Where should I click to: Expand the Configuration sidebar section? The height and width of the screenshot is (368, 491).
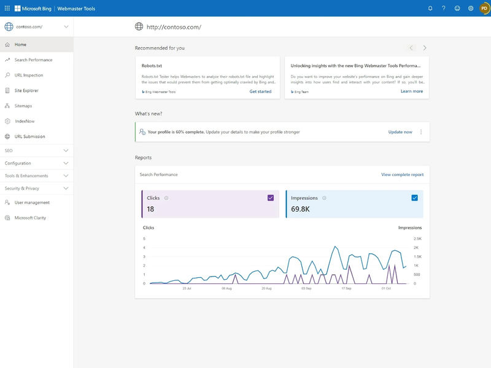(x=66, y=163)
